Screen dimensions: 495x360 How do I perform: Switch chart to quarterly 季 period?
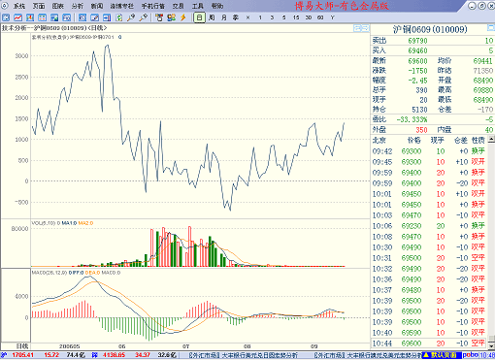pyautogui.click(x=236, y=17)
